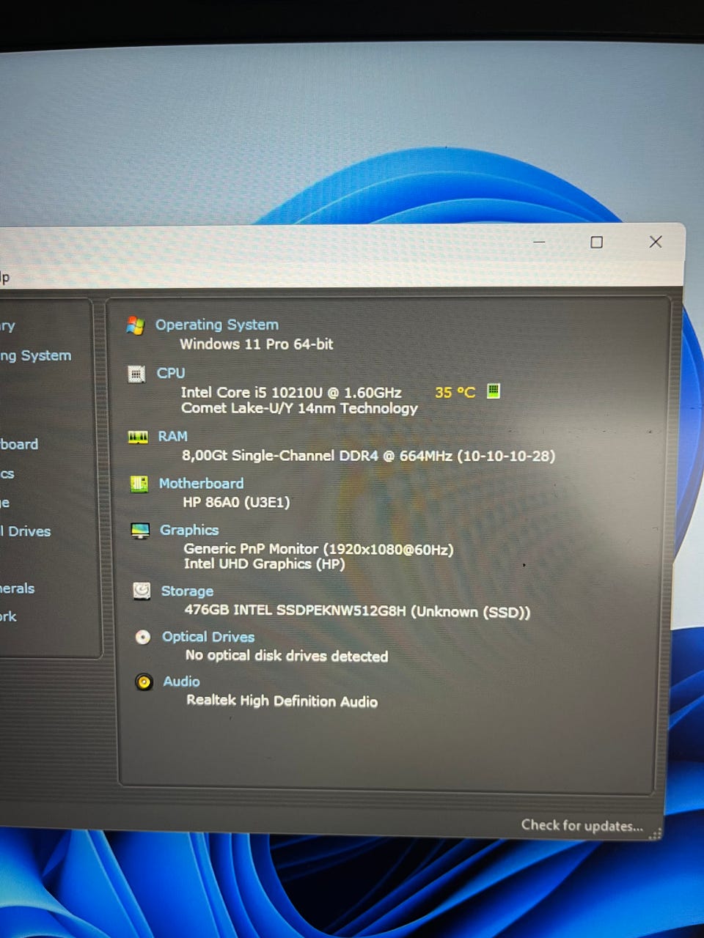Click the 35 °C CPU temperature value
The image size is (704, 938).
tap(455, 392)
